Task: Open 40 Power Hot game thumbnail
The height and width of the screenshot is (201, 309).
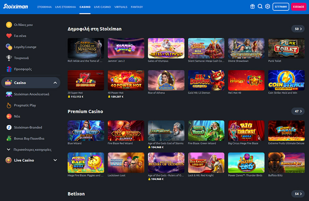Action: 126,80
